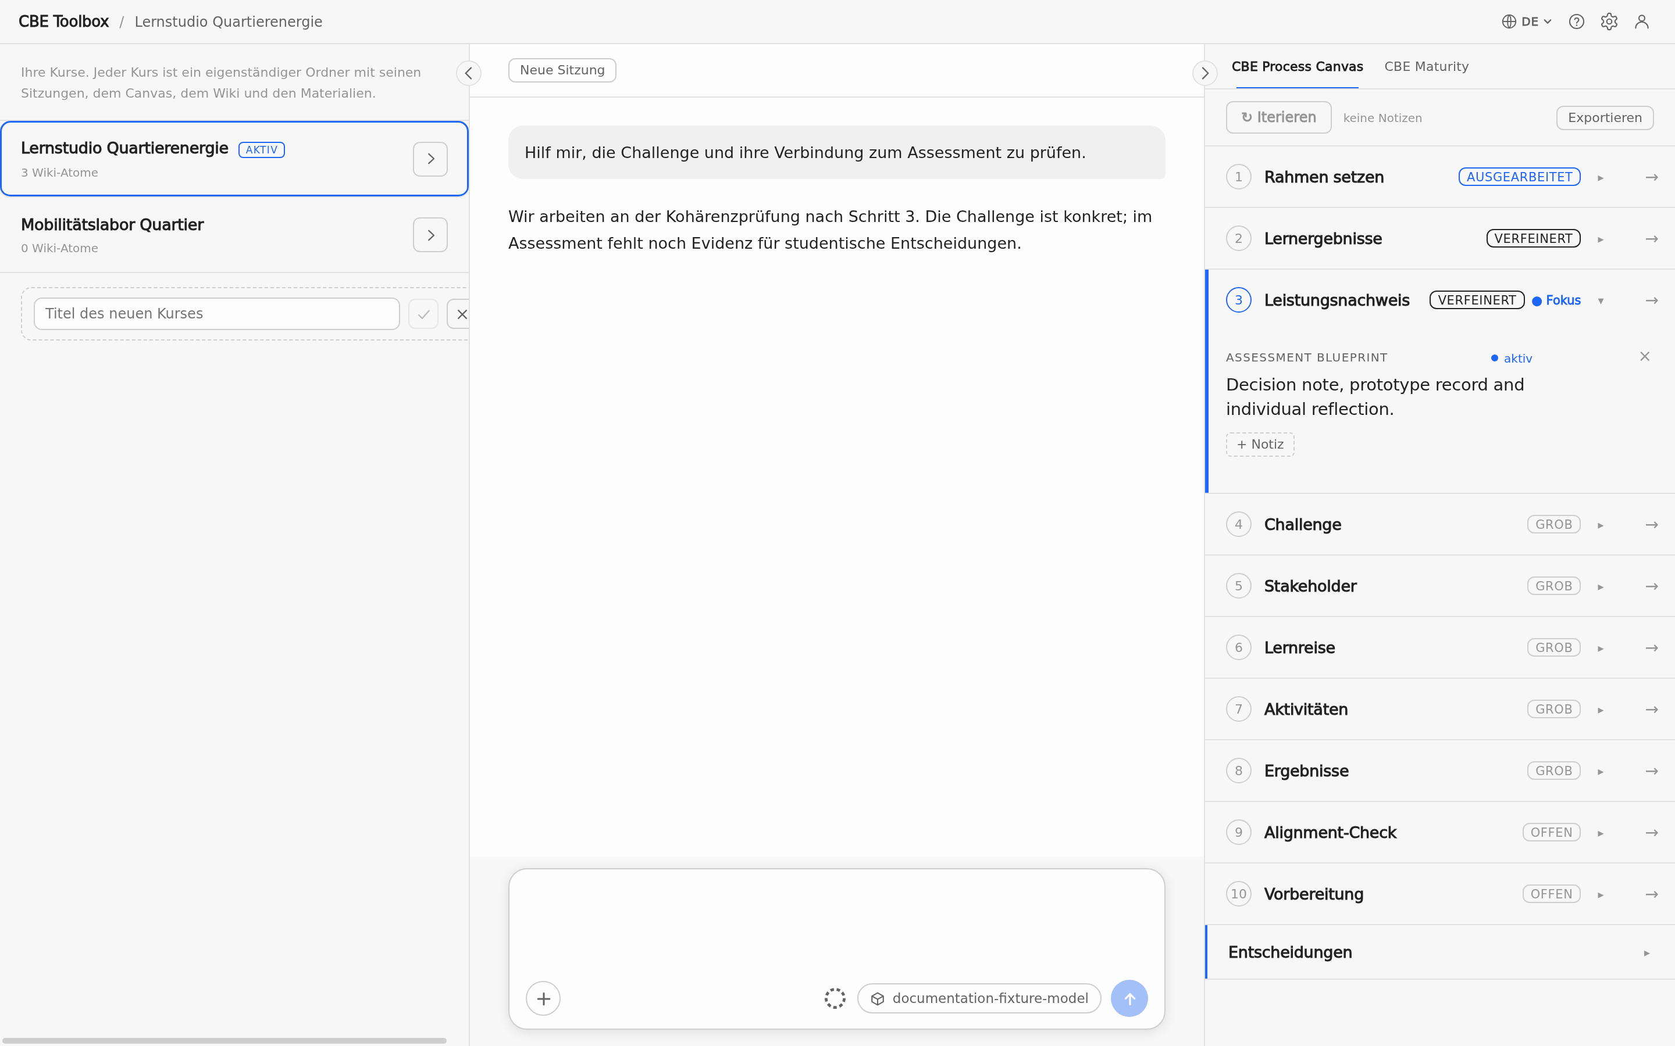
Task: Close the Assessment Blueprint panel
Action: 1645,356
